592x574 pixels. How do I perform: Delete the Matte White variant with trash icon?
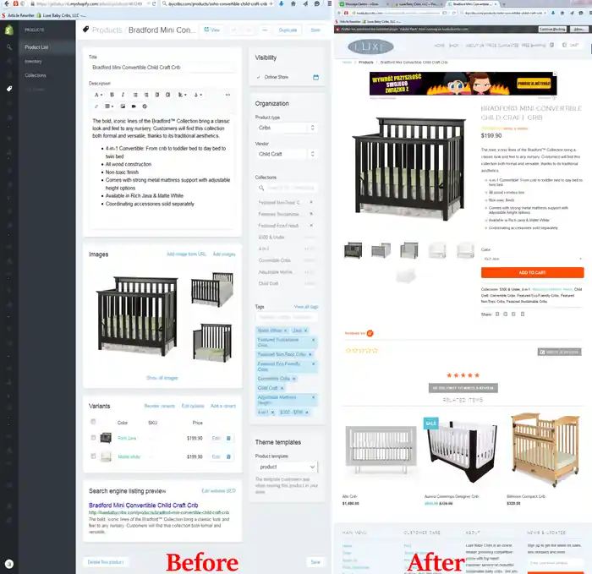[x=228, y=456]
